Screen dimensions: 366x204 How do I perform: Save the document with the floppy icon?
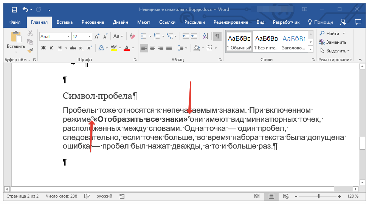click(x=14, y=9)
